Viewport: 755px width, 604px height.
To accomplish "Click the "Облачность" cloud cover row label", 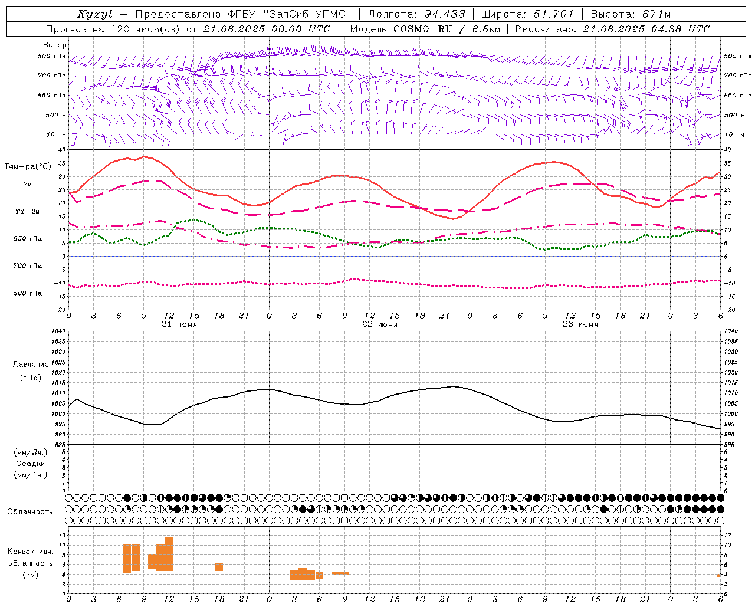I will pyautogui.click(x=30, y=511).
